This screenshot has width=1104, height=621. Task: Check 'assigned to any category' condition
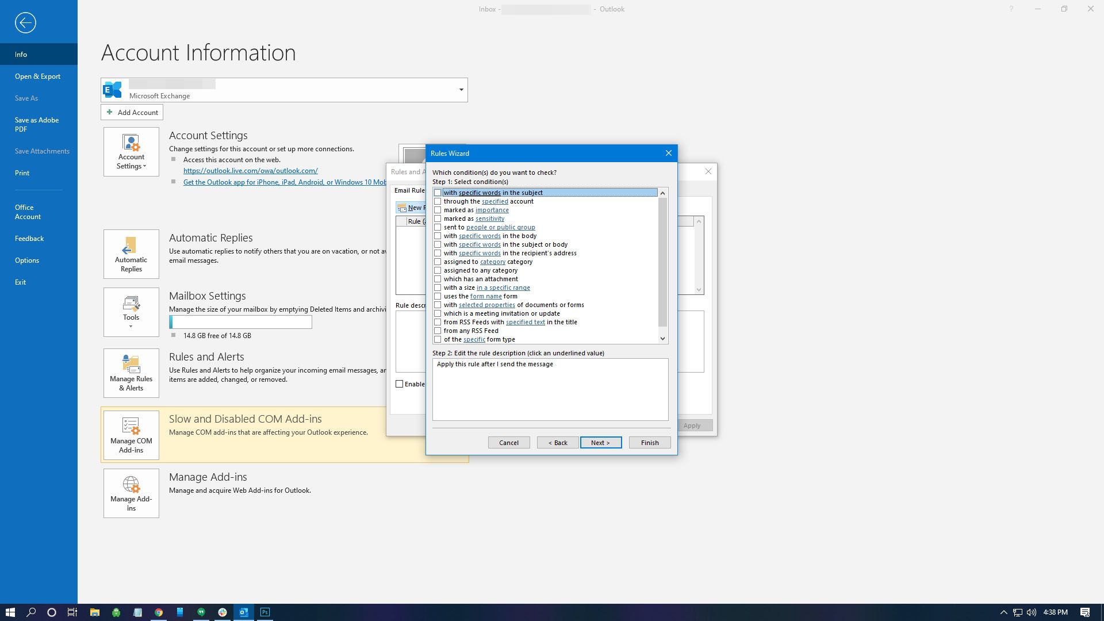[x=438, y=270]
